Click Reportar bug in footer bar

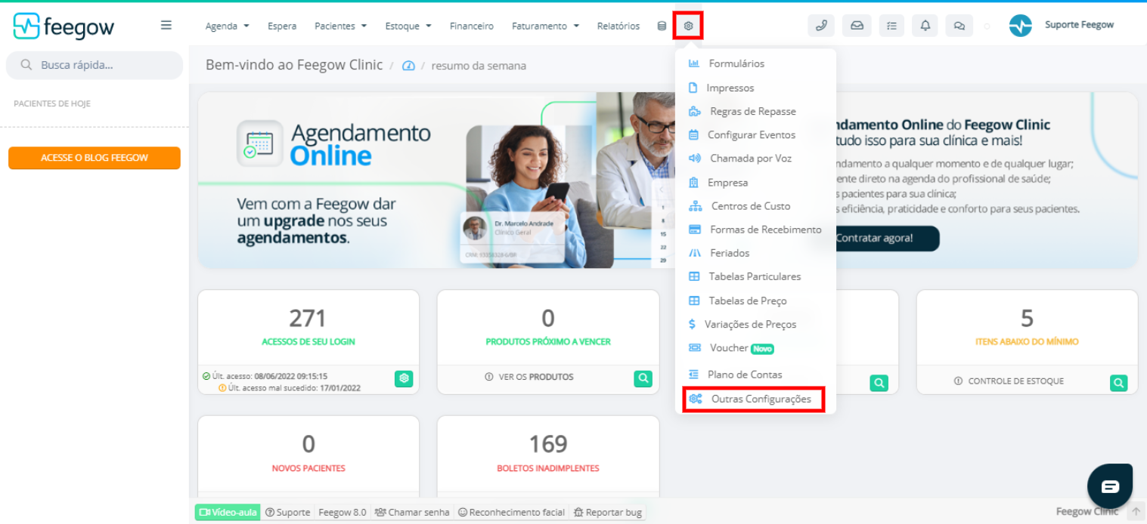click(x=608, y=512)
